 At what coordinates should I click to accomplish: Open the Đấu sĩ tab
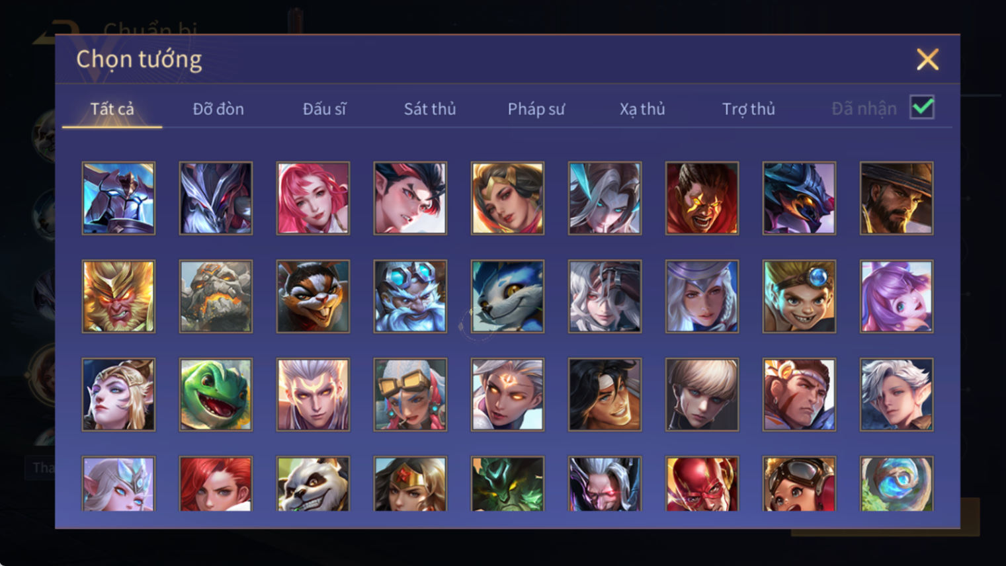324,109
